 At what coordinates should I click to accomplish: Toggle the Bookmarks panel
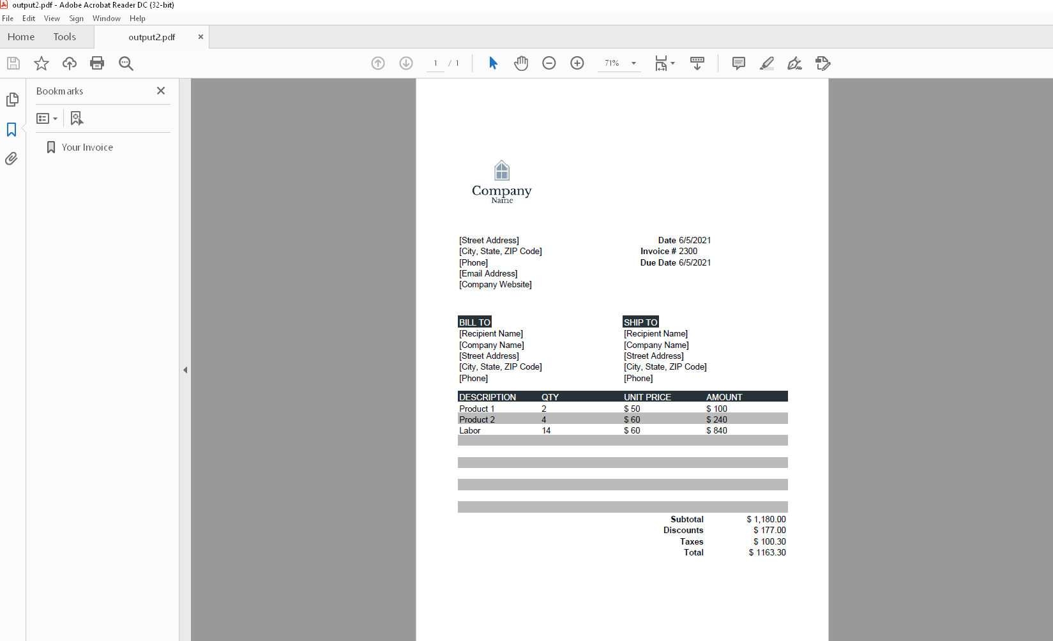click(11, 130)
